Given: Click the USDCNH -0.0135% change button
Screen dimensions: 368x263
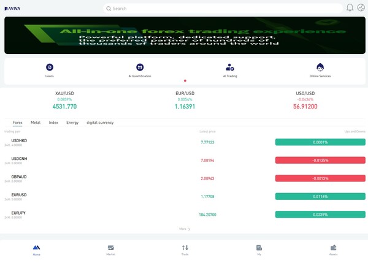Looking at the screenshot, I should pos(320,160).
